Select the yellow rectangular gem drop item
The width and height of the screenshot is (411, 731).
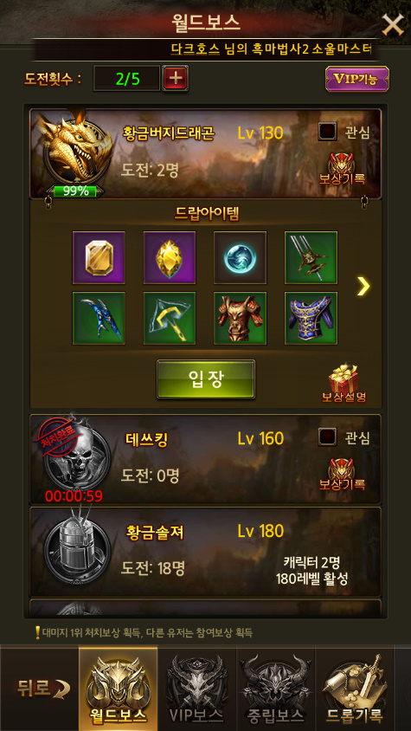(x=99, y=257)
